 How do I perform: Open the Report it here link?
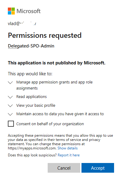68,155
